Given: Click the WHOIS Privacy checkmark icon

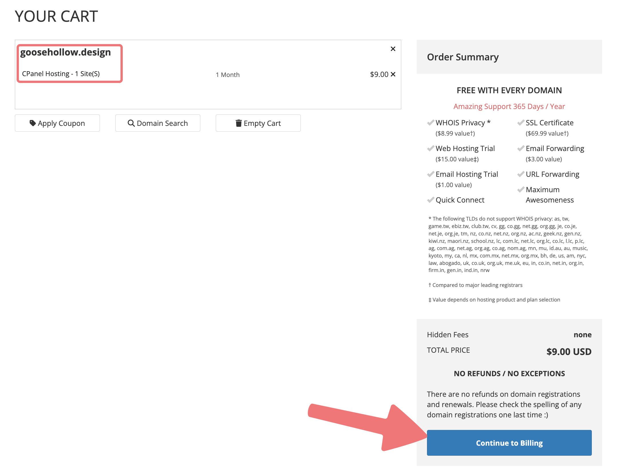Looking at the screenshot, I should pos(431,123).
